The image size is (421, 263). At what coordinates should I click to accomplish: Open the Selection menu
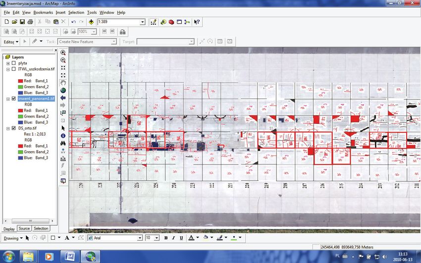tap(76, 12)
